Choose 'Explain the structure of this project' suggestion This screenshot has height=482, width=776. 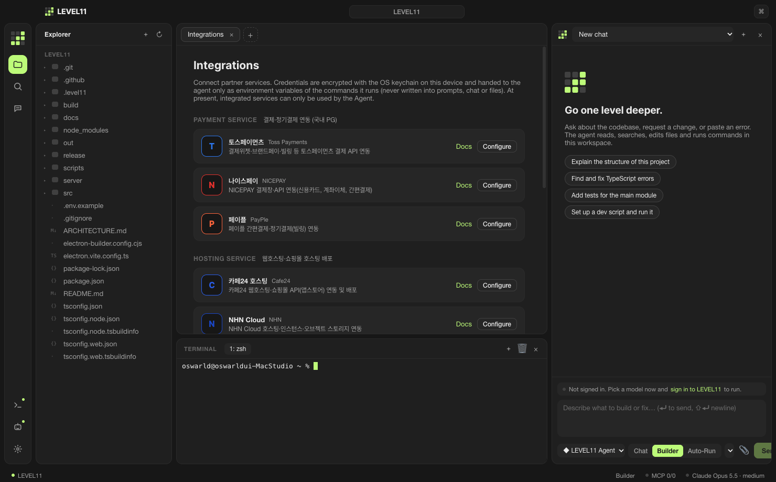click(x=620, y=162)
